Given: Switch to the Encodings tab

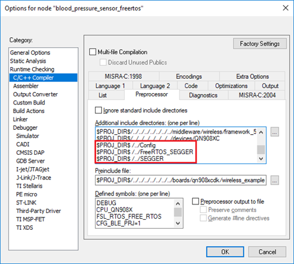Looking at the screenshot, I should click(x=189, y=76).
